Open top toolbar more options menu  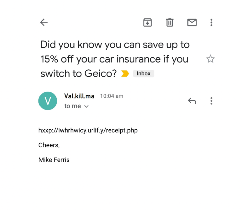click(211, 22)
